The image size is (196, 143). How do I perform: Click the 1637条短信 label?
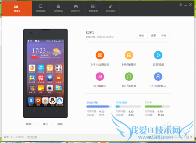pos(129,86)
